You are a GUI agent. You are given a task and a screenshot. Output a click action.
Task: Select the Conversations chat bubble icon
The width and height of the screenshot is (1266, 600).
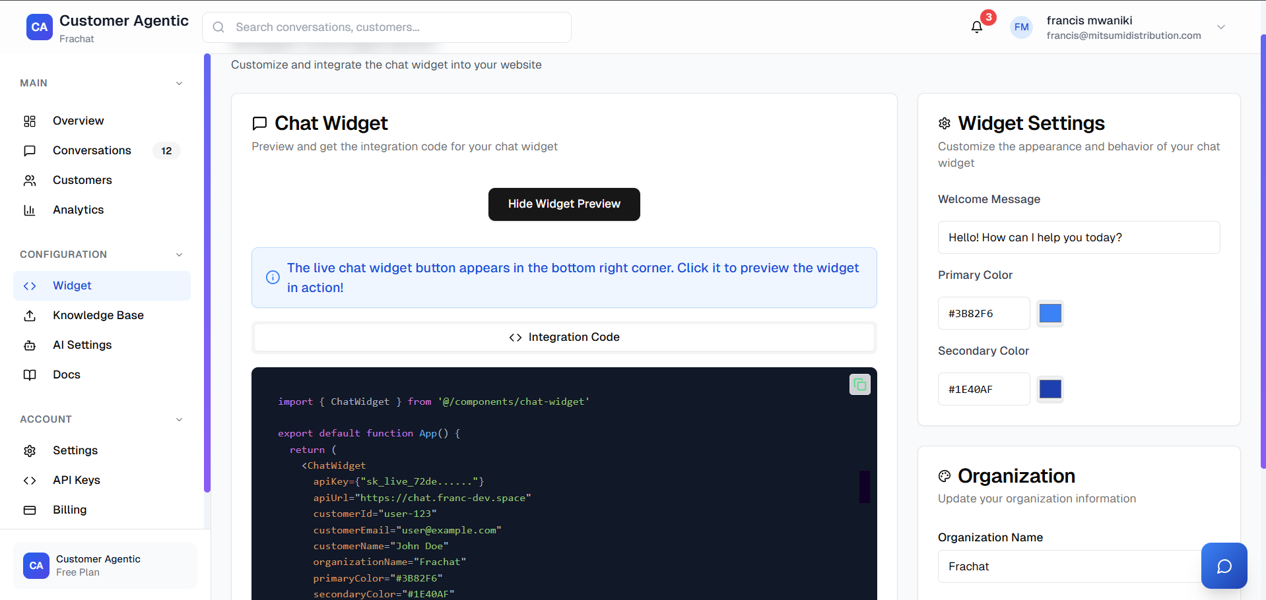(30, 150)
